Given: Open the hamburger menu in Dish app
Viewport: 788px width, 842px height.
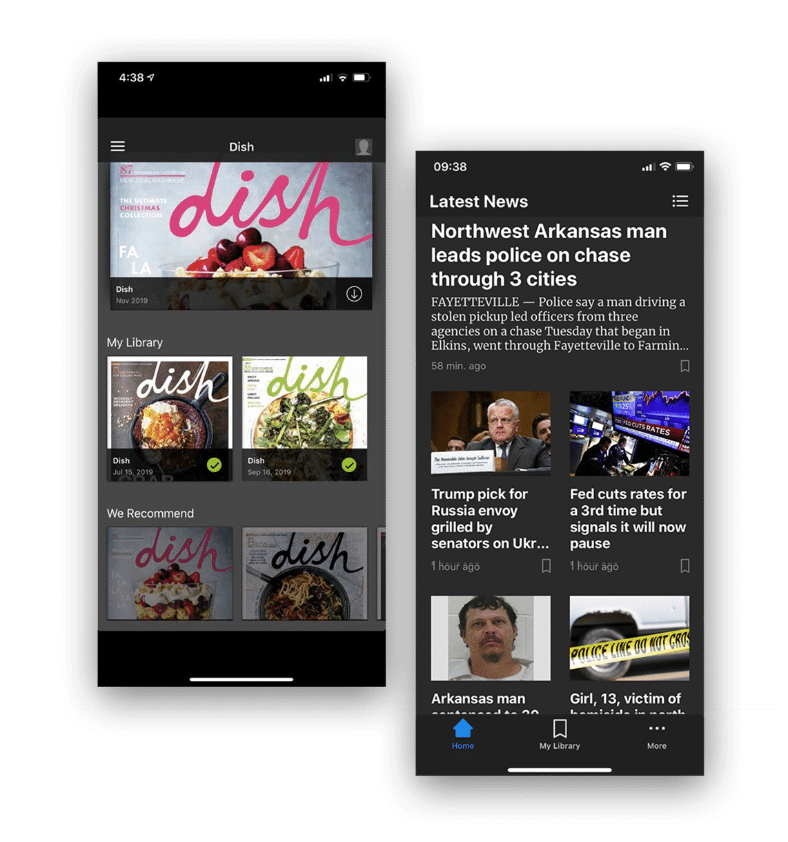Looking at the screenshot, I should coord(118,146).
